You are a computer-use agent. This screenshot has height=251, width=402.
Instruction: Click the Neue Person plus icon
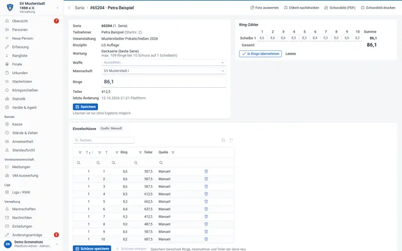(x=7, y=38)
